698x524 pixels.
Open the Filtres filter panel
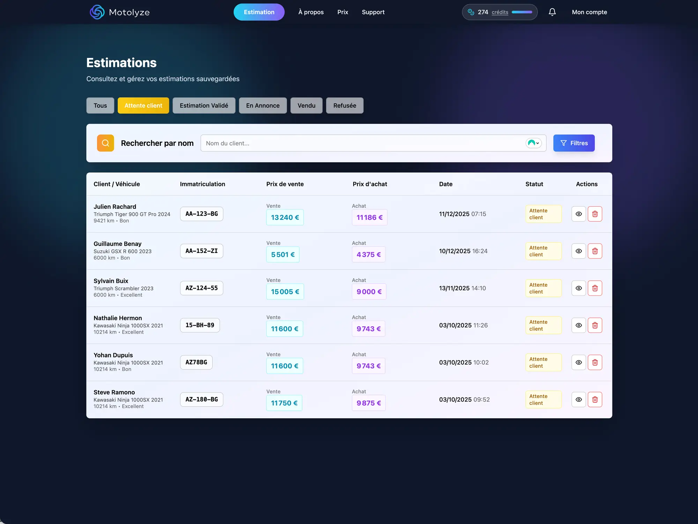(x=573, y=143)
